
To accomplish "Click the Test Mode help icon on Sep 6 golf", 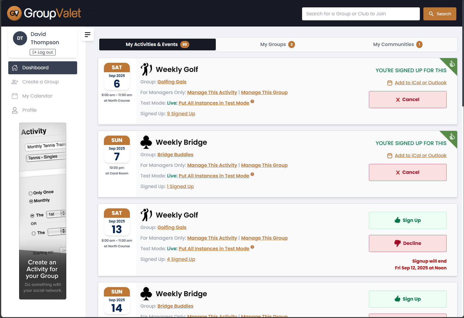I will tap(252, 101).
